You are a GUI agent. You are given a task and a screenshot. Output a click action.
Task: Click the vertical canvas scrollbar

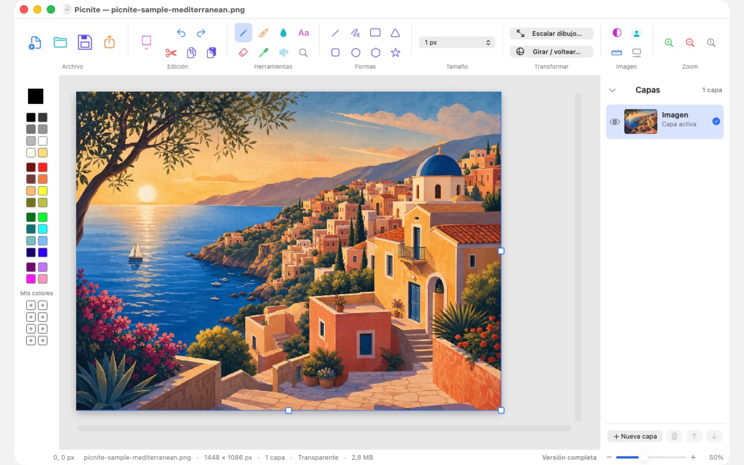click(578, 257)
